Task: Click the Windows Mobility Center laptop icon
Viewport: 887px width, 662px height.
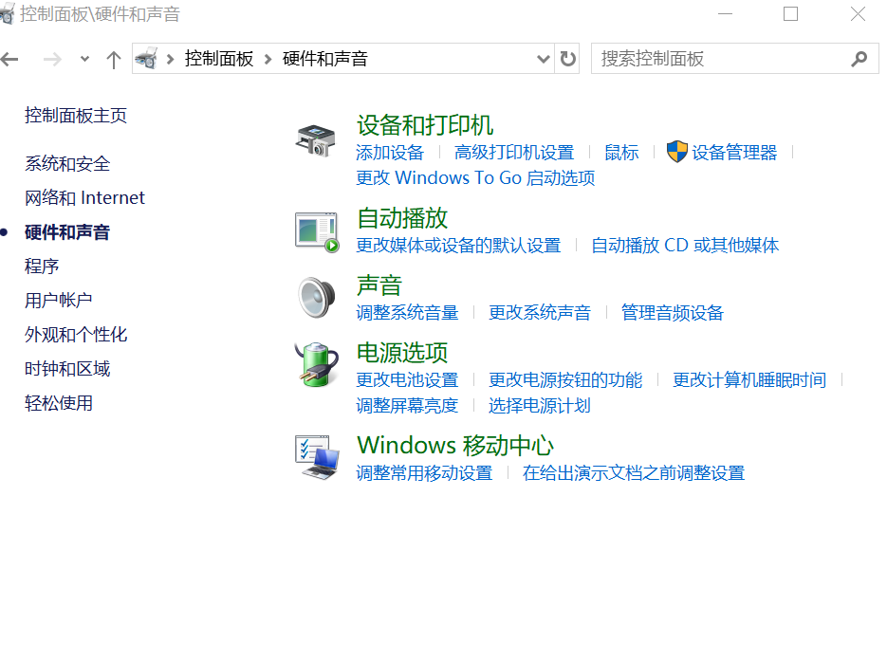Action: (x=317, y=457)
